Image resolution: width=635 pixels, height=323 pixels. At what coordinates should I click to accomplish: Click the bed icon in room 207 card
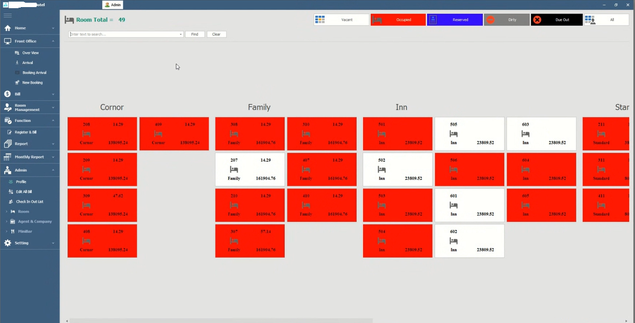tap(234, 169)
